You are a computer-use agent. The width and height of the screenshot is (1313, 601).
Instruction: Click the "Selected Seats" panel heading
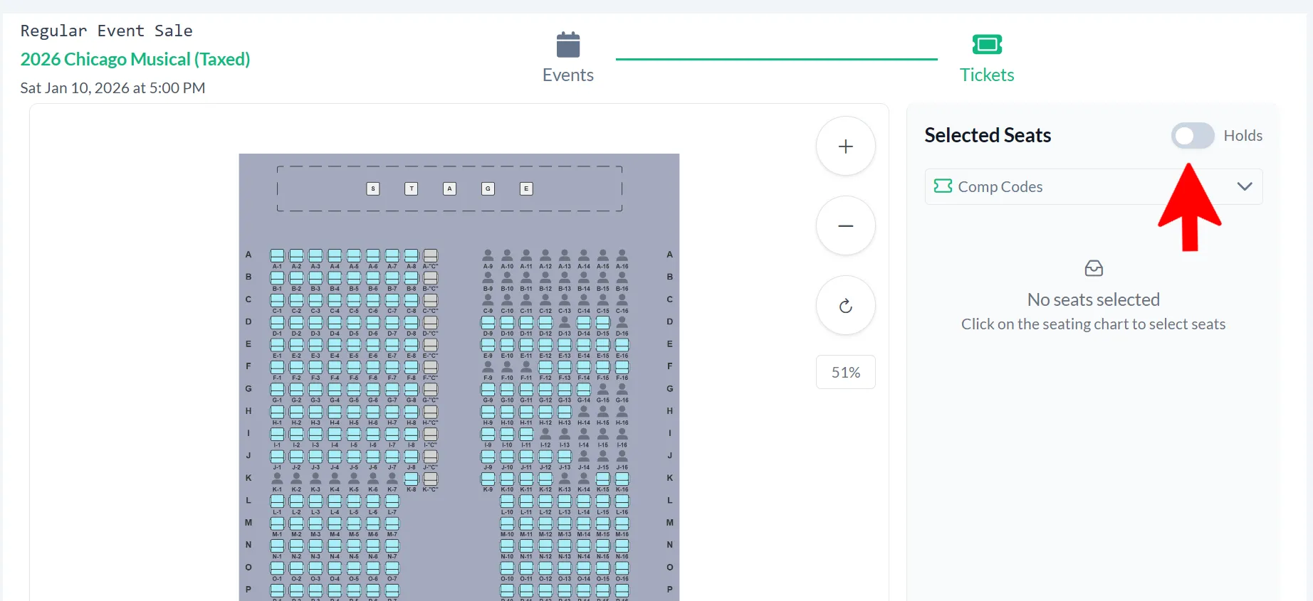click(988, 135)
